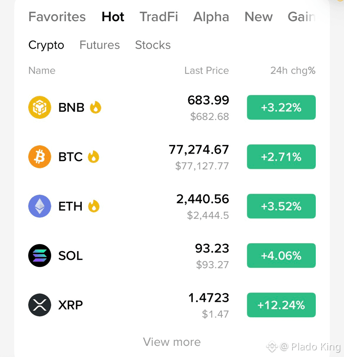
Task: Tap the flame icon beside BNB
Action: click(96, 107)
